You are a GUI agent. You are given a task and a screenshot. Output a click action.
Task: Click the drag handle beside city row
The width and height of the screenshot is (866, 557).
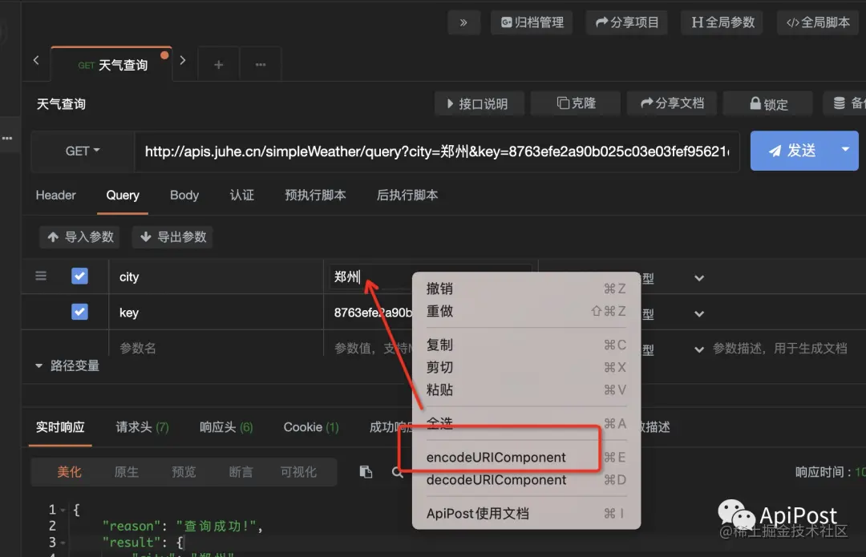click(41, 276)
